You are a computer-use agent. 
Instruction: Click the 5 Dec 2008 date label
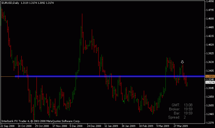pyautogui.click(x=76, y=126)
